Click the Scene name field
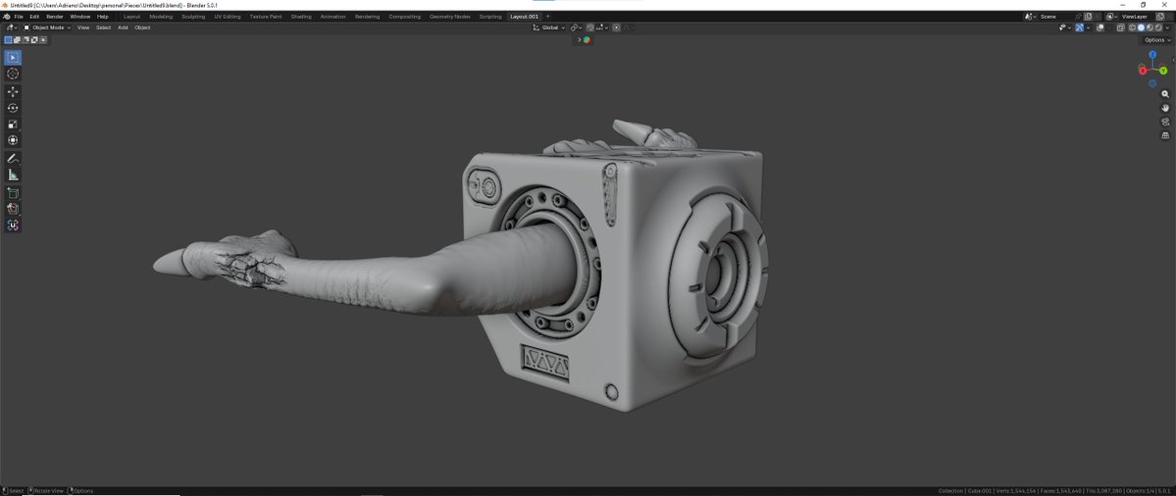1176x496 pixels. pyautogui.click(x=1057, y=17)
